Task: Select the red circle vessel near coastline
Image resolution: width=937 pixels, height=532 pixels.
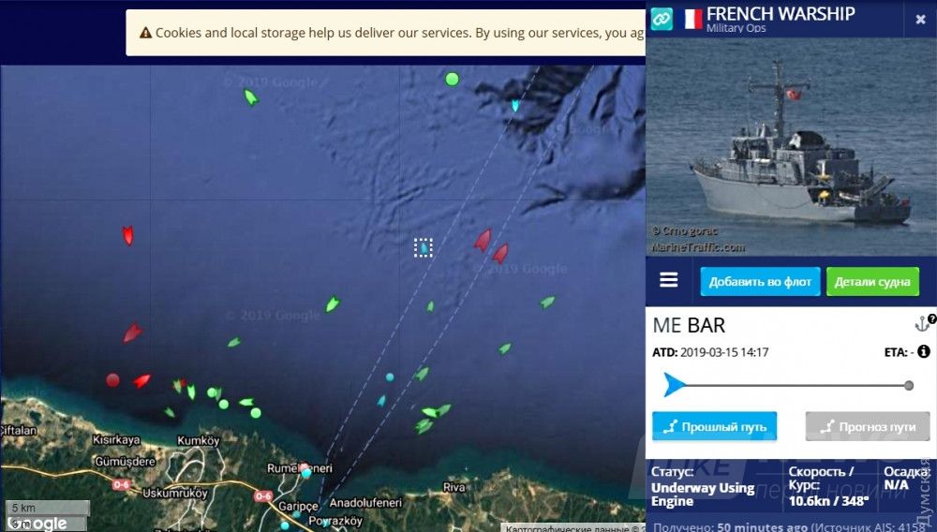Action: click(112, 379)
